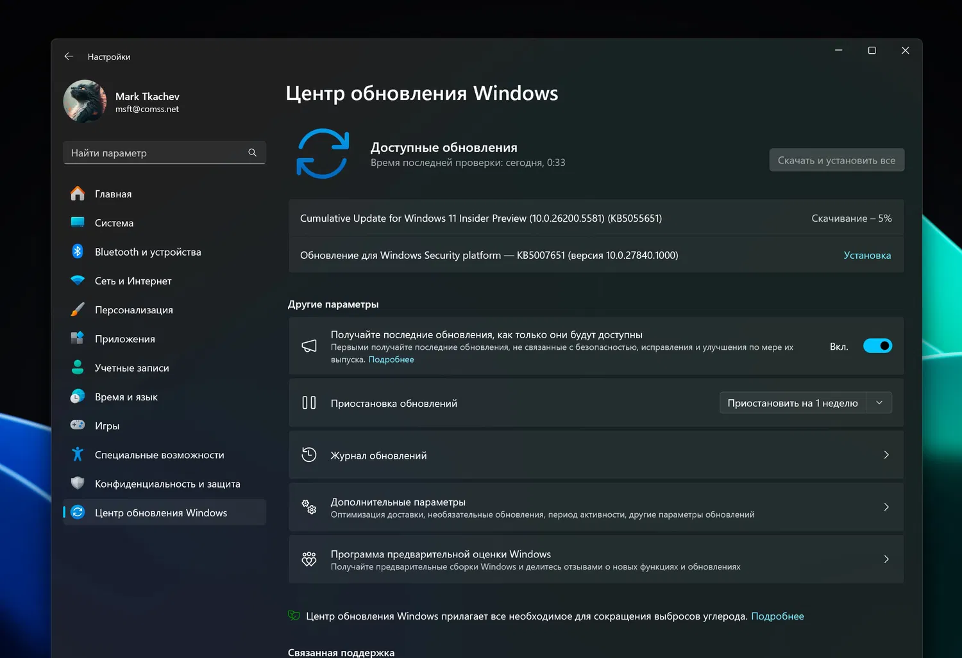Open Mark Tkachev profile avatar

point(85,101)
